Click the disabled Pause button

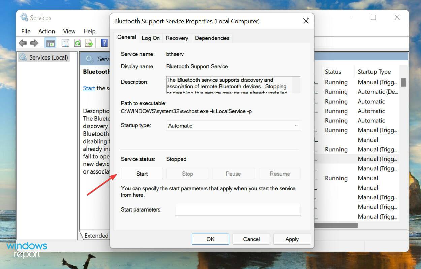233,174
